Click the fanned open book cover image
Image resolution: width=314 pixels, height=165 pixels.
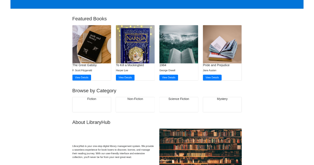pyautogui.click(x=222, y=44)
